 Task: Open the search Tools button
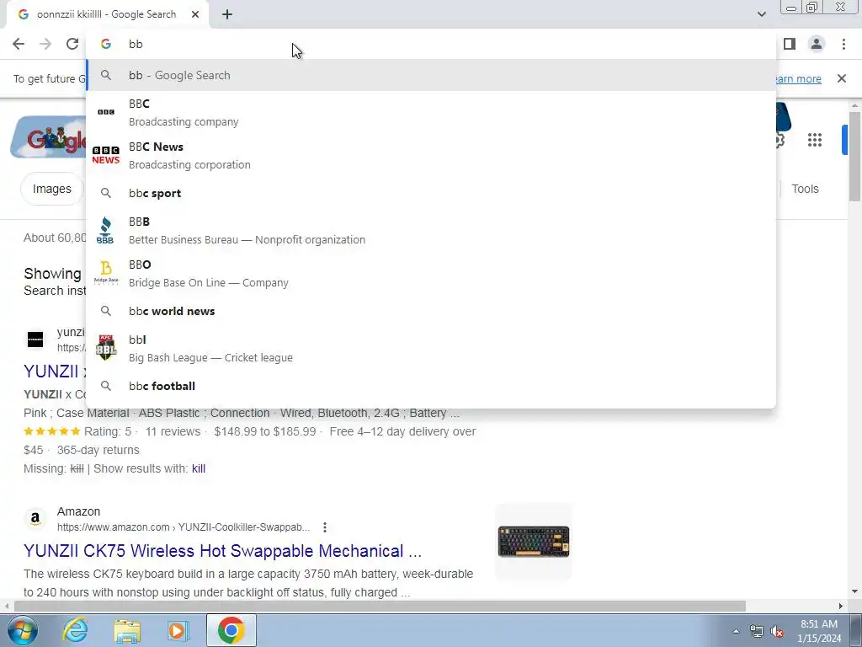point(805,189)
